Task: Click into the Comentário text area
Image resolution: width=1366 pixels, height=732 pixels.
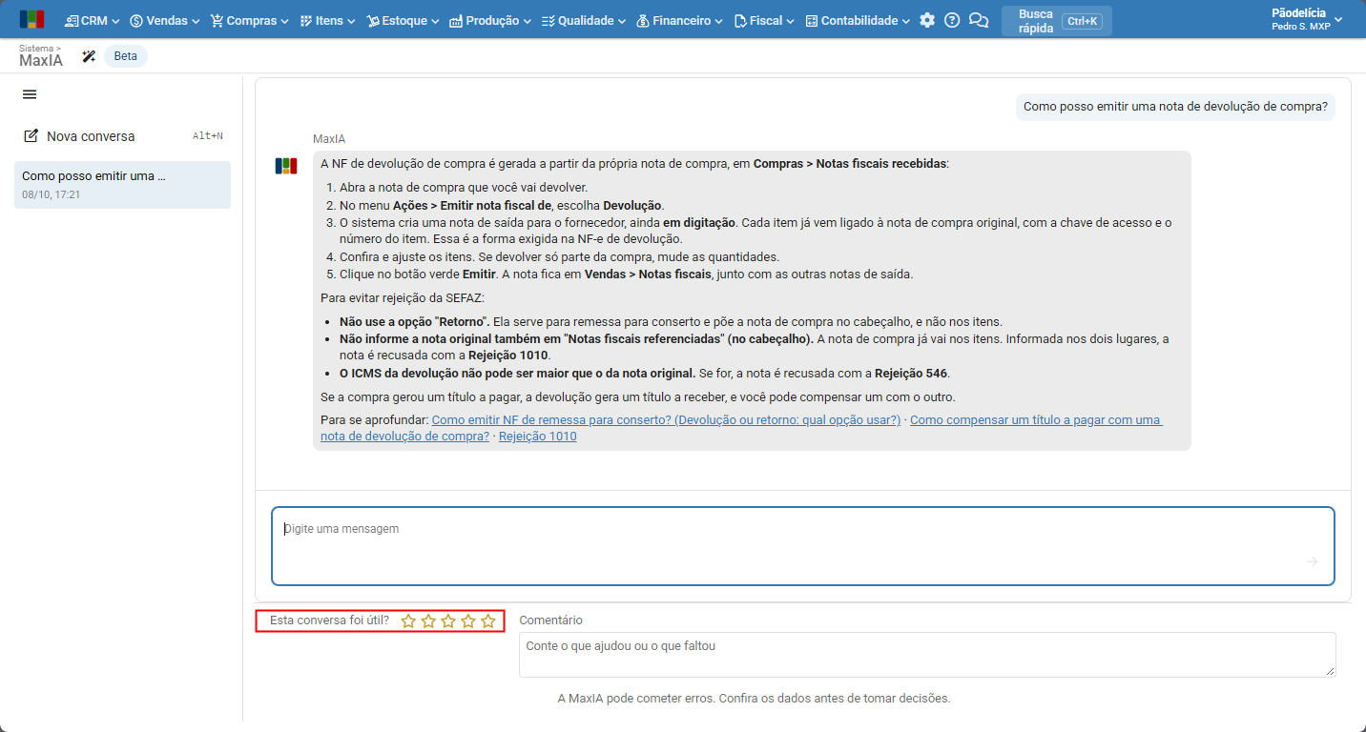Action: click(927, 655)
